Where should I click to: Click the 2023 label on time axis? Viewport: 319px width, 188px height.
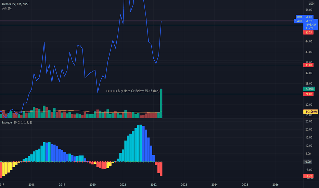click(184, 185)
